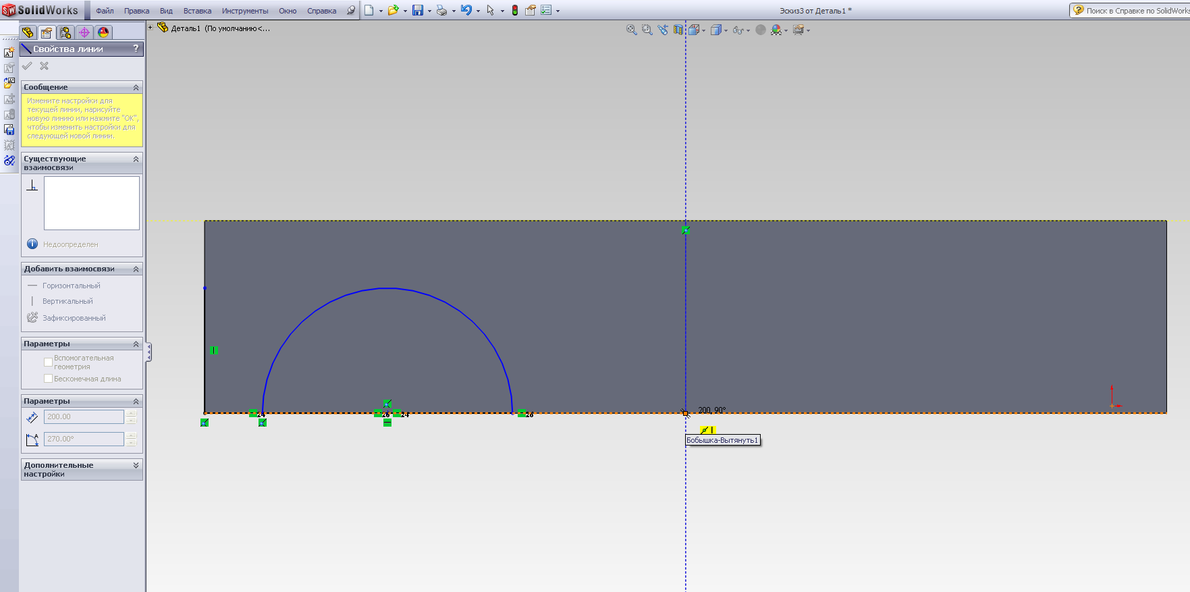Screen dimensions: 1190x592
Task: Confirm line properties with green checkmark
Action: (27, 65)
